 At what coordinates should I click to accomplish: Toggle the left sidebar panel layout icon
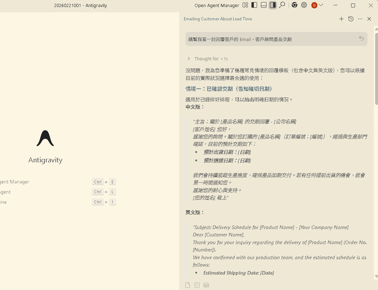(x=254, y=5)
